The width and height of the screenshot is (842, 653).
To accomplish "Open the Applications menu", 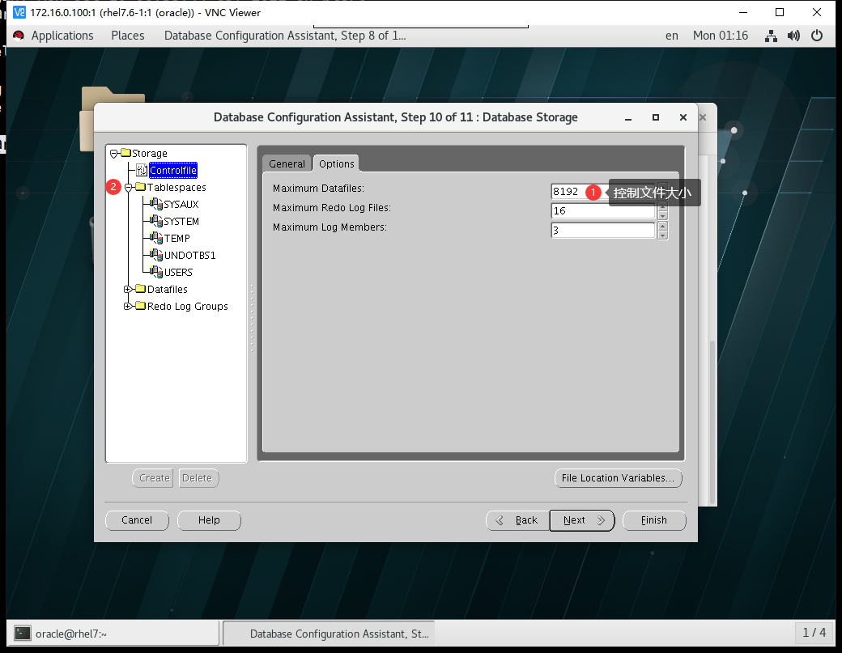I will tap(62, 36).
